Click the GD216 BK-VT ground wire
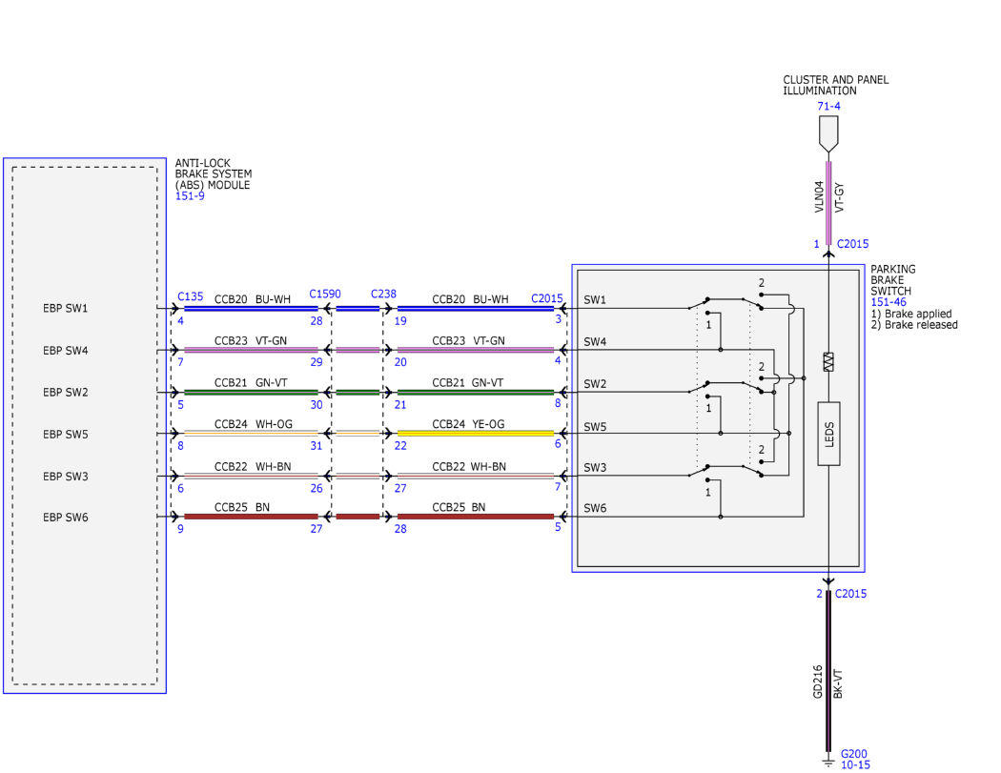This screenshot has height=773, width=1001. pos(828,671)
